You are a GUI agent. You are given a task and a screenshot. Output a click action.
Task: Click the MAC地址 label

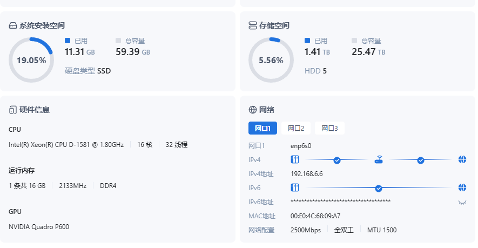tap(262, 216)
